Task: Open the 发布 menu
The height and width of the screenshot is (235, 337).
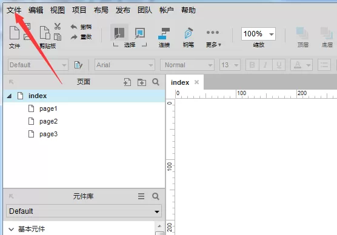Action: [x=122, y=10]
